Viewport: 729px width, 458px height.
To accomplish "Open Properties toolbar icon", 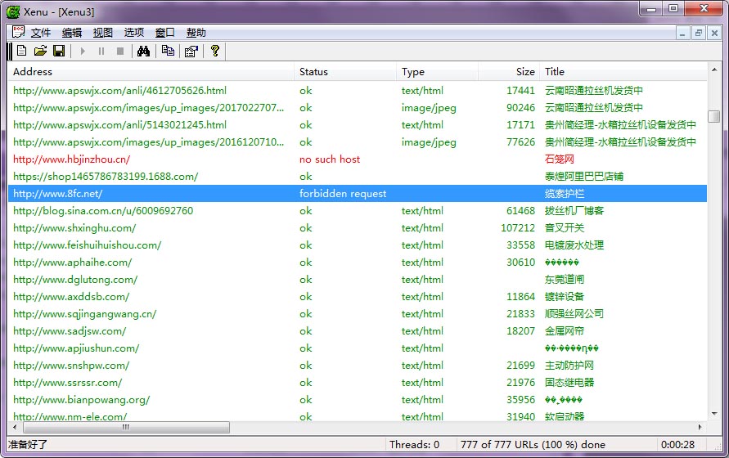I will 191,52.
